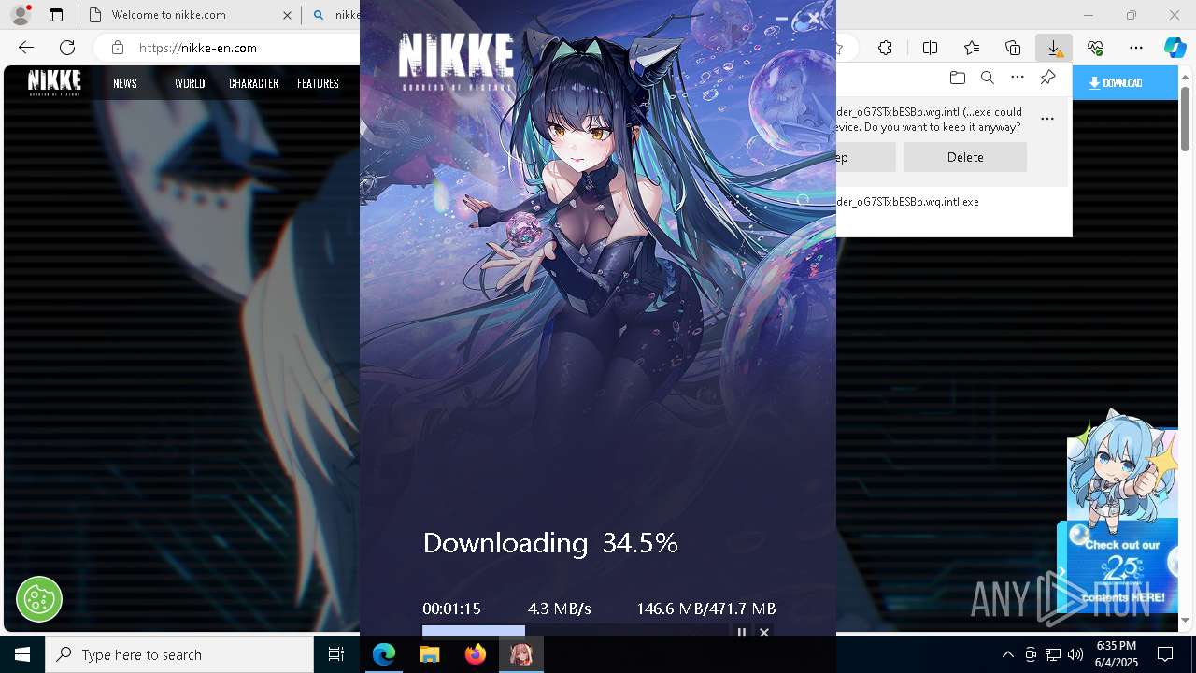Screen dimensions: 1196x673
Task: Open Edge Settings and more menu
Action: (1136, 48)
